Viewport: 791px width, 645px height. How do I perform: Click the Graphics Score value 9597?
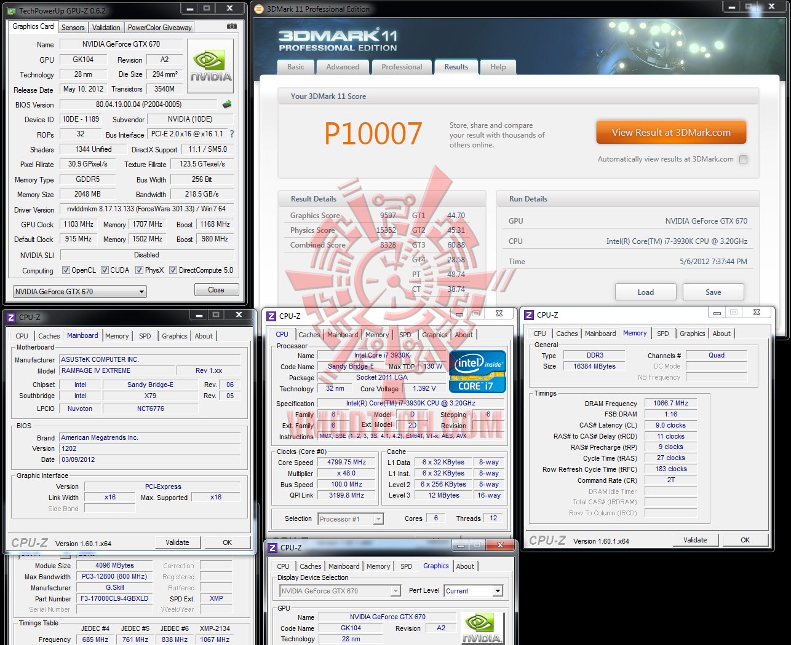(x=388, y=216)
